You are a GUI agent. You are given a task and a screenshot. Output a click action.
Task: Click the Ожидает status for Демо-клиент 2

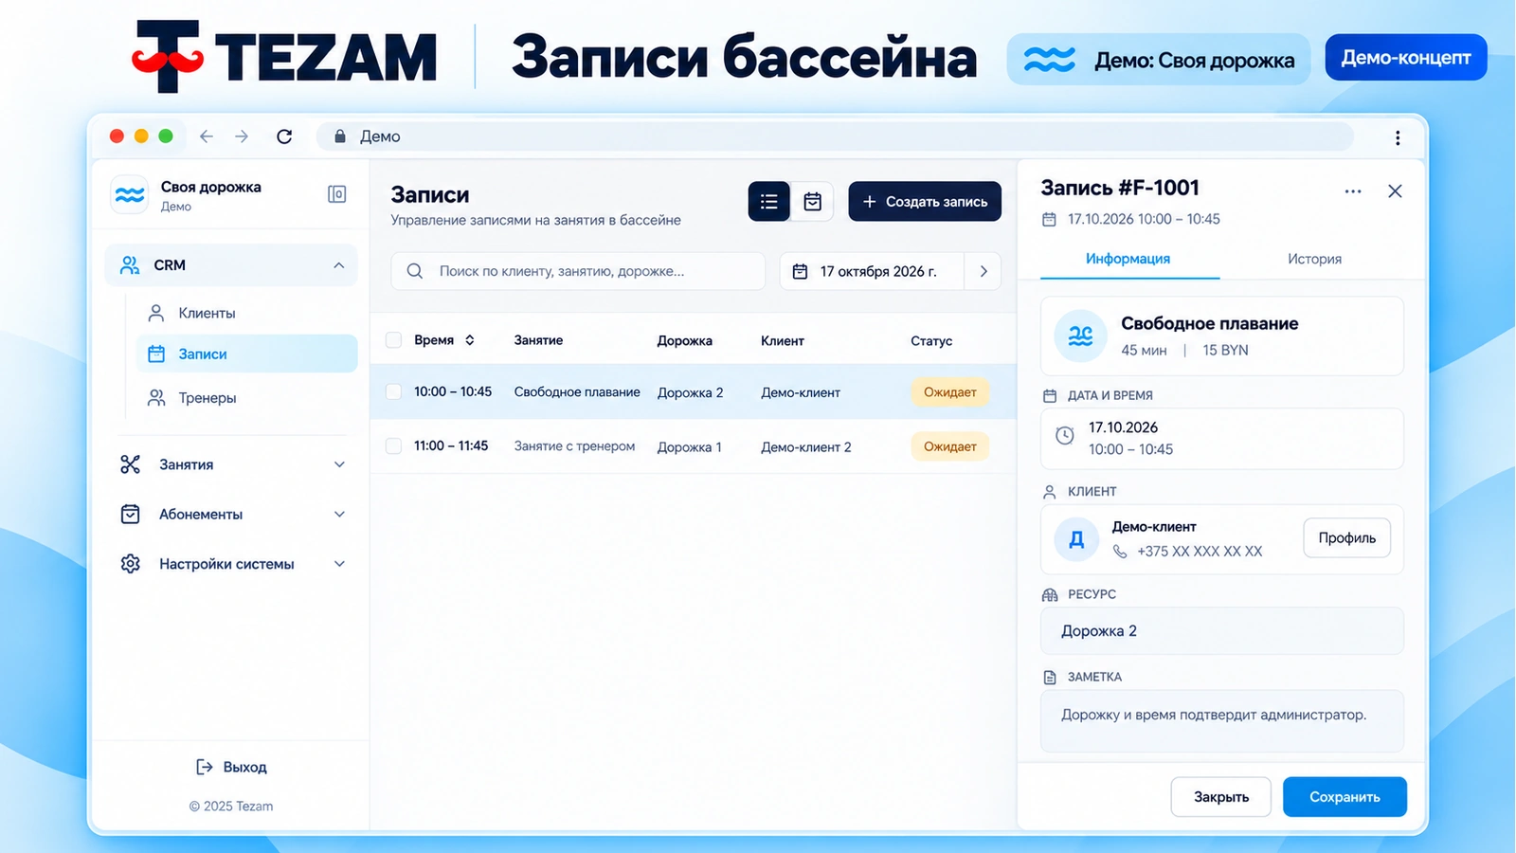pyautogui.click(x=949, y=446)
